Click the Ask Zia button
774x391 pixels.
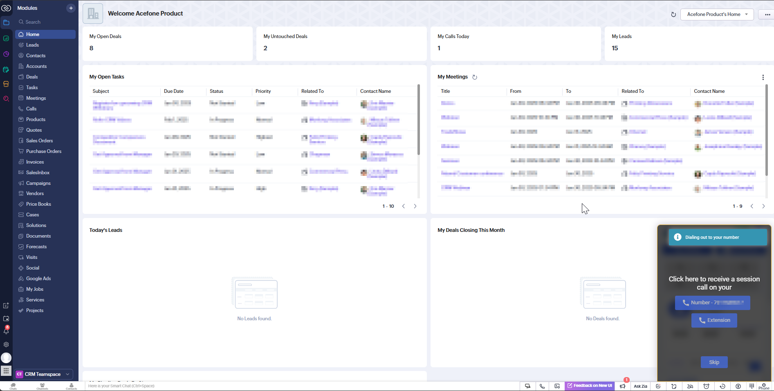[x=640, y=386]
